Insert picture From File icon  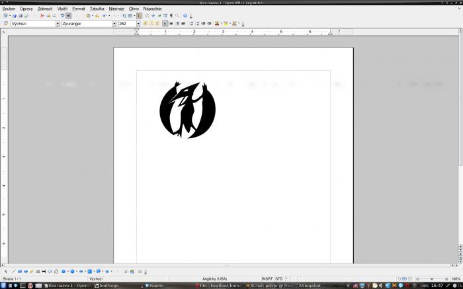[132, 271]
